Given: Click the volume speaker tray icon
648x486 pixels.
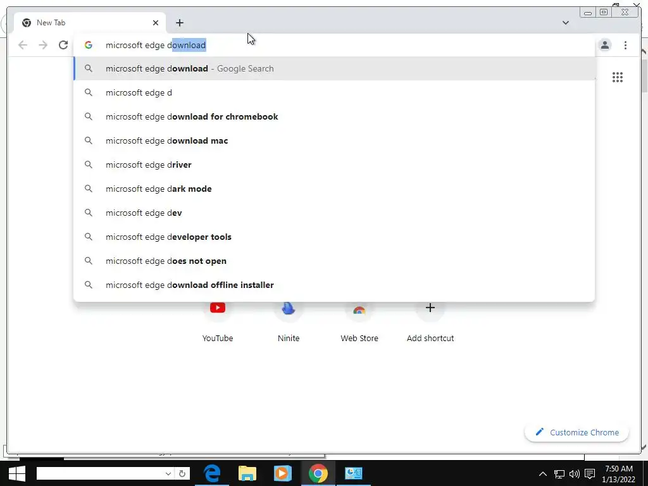Looking at the screenshot, I should click(575, 473).
